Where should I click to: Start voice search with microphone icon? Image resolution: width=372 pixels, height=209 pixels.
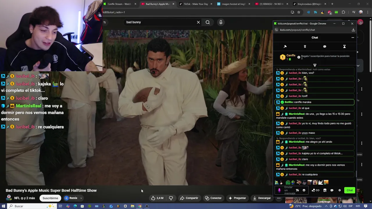(221, 22)
